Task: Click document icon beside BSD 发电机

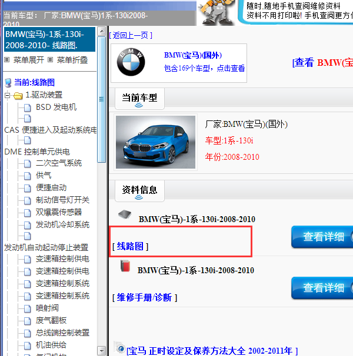Action: tap(28, 108)
